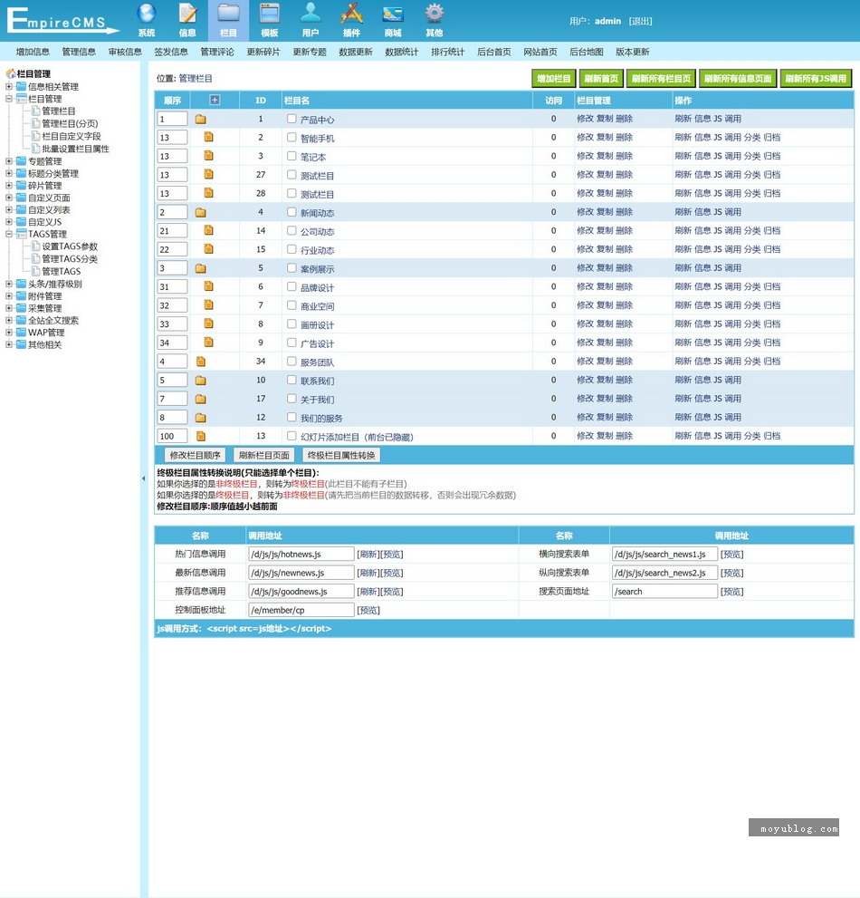Open the 模板 window icon
860x898 pixels.
tap(270, 14)
